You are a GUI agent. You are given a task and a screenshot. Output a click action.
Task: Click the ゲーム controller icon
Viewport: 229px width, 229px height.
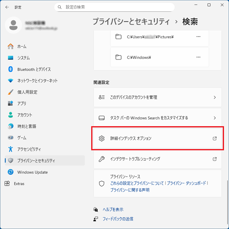(x=10, y=137)
